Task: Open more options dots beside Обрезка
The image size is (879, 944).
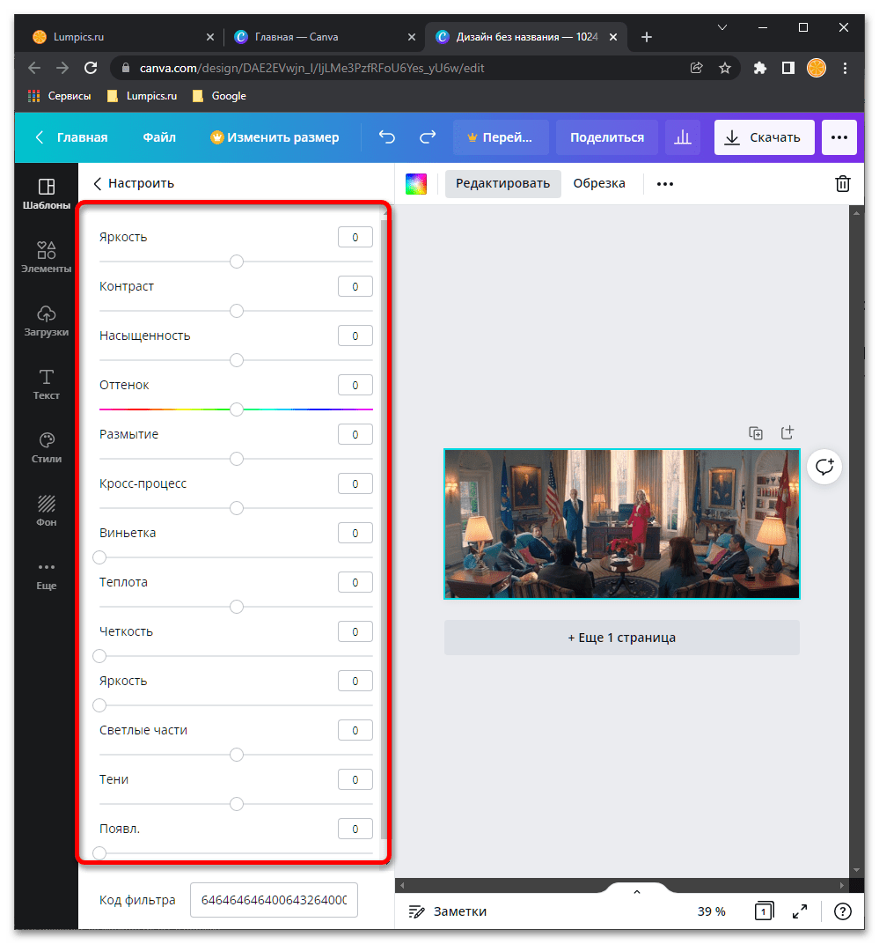Action: (665, 184)
